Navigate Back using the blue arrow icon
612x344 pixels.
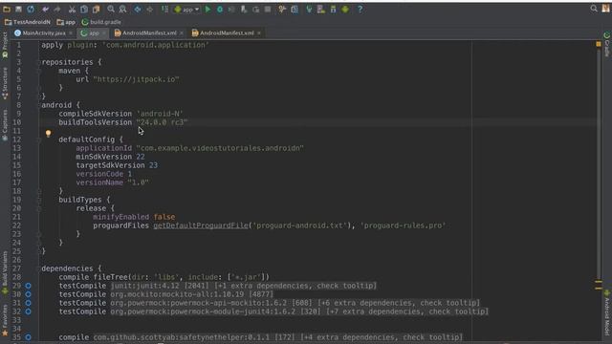point(138,9)
